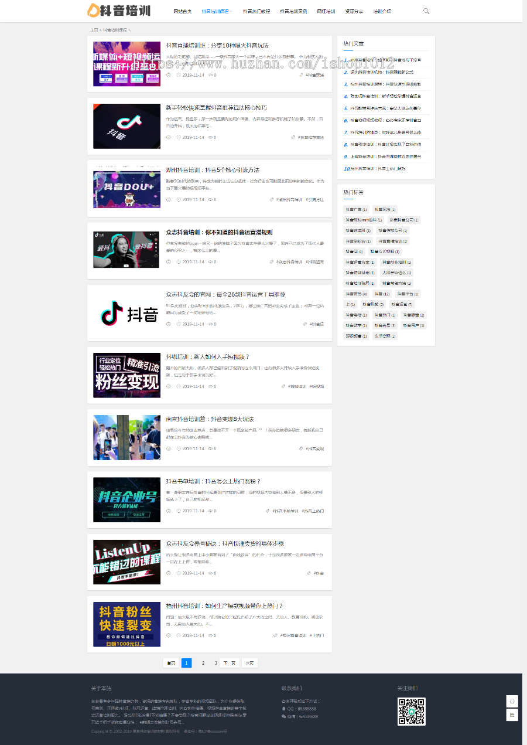Click author icon under 新手轻松快速掌握 article

coord(169,137)
